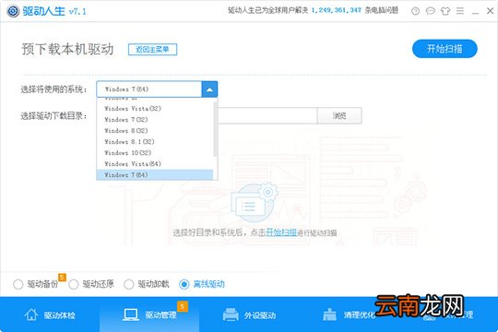Switch to the 驱动管理 tab
Screen dimensions: 498x332
point(149,314)
